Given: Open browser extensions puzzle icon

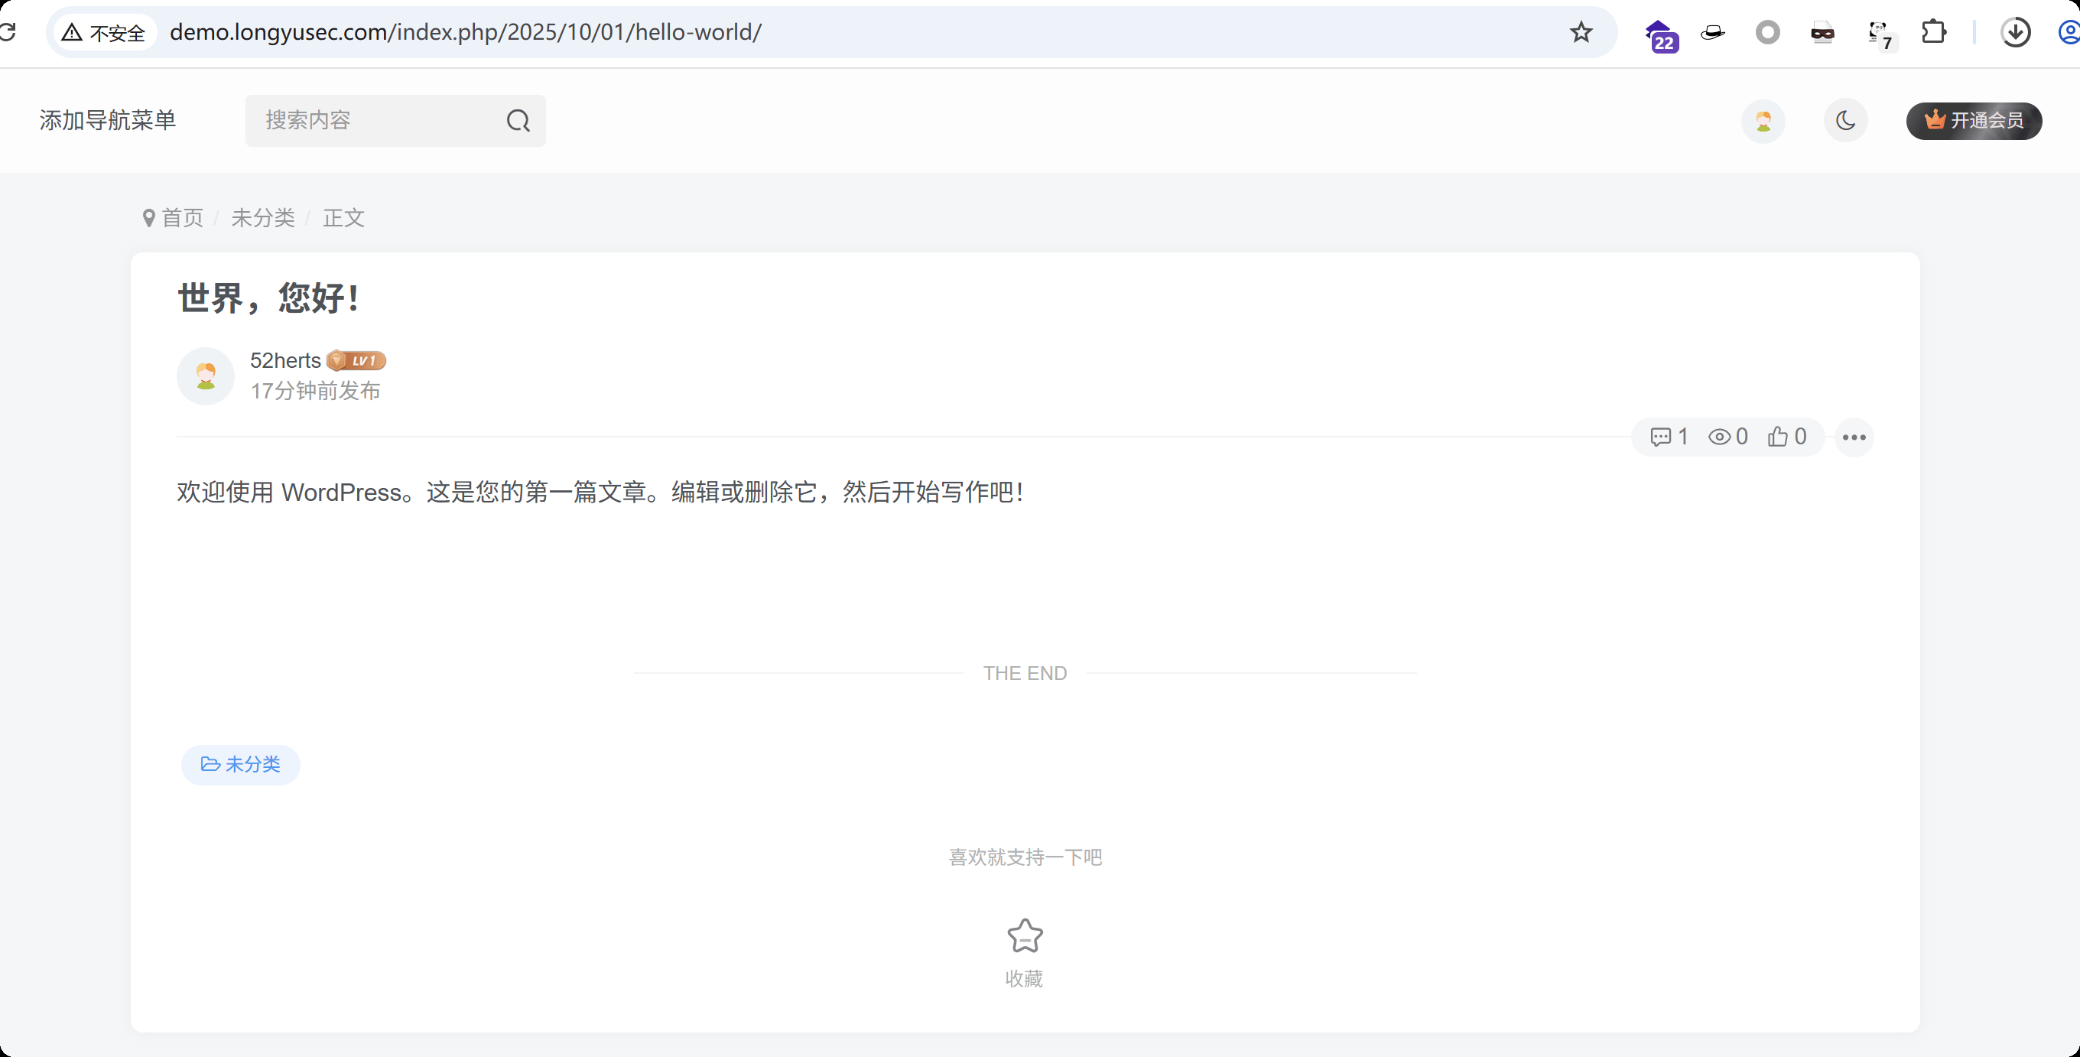Looking at the screenshot, I should pyautogui.click(x=1934, y=32).
